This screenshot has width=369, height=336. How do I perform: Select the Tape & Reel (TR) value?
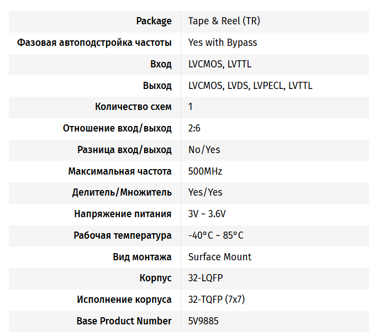coord(224,21)
